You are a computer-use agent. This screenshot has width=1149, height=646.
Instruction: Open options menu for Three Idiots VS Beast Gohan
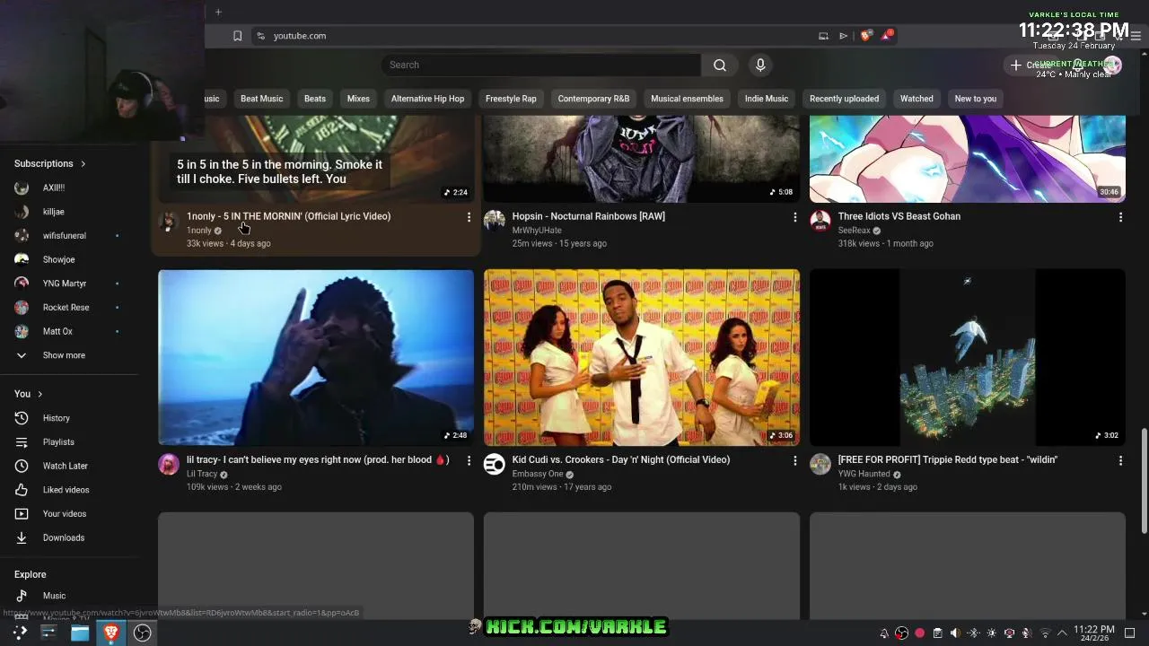click(x=1120, y=217)
